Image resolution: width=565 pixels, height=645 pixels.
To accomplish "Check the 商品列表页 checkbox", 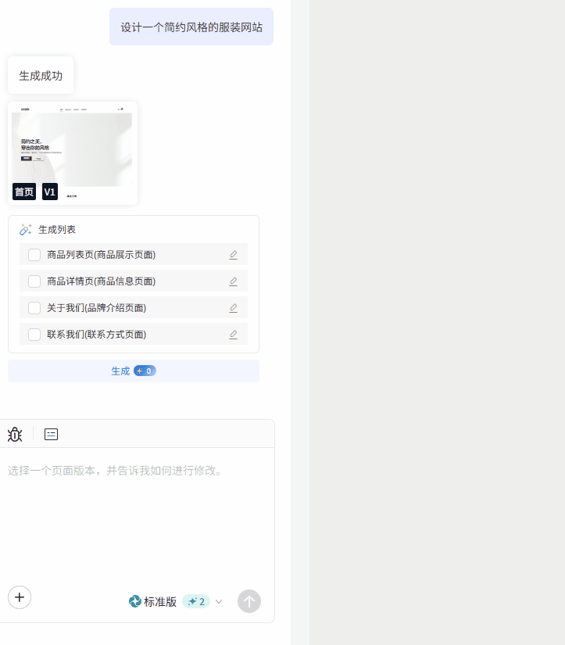I will [34, 255].
